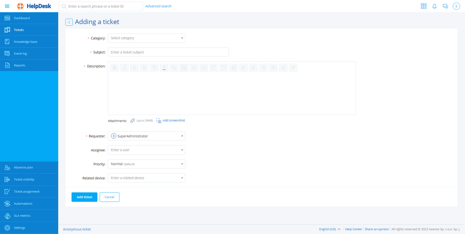Open the chat messages icon
Viewport: 465px width, 234px height.
445,6
